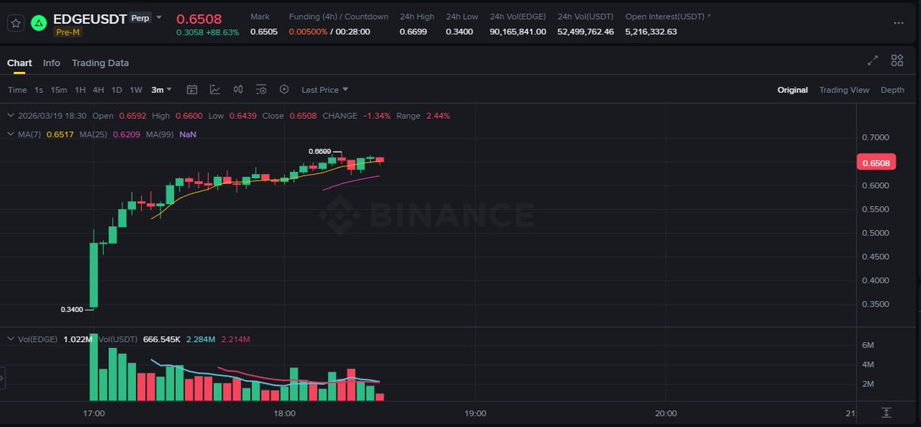The width and height of the screenshot is (921, 427).
Task: Click the green EDGE token logo
Action: point(38,24)
